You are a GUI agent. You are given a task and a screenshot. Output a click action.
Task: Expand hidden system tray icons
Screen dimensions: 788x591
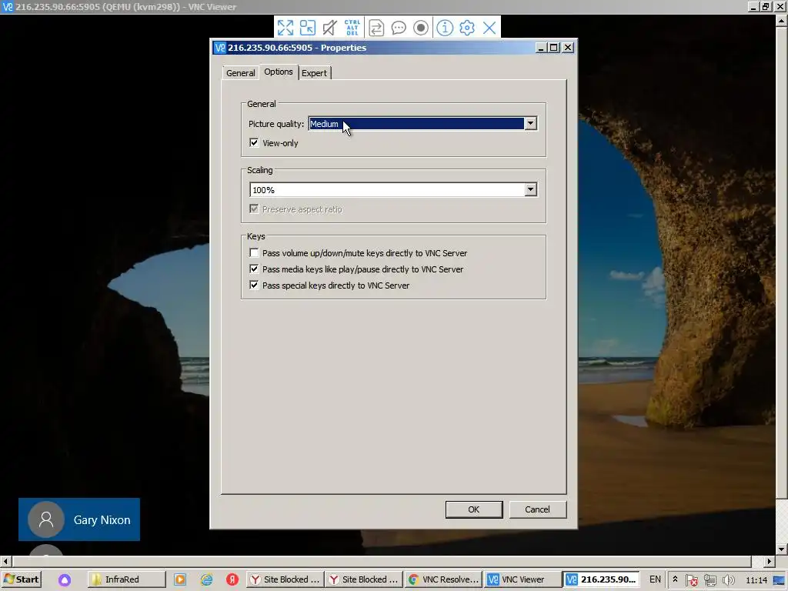tap(675, 579)
